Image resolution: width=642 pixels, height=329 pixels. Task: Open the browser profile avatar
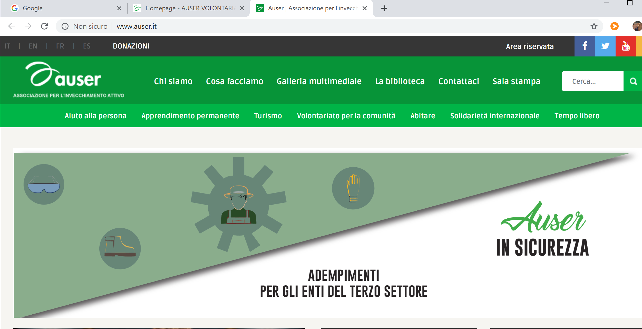(x=637, y=26)
